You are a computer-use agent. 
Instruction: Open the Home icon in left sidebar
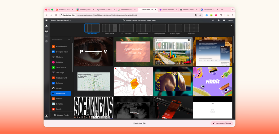(x=46, y=26)
